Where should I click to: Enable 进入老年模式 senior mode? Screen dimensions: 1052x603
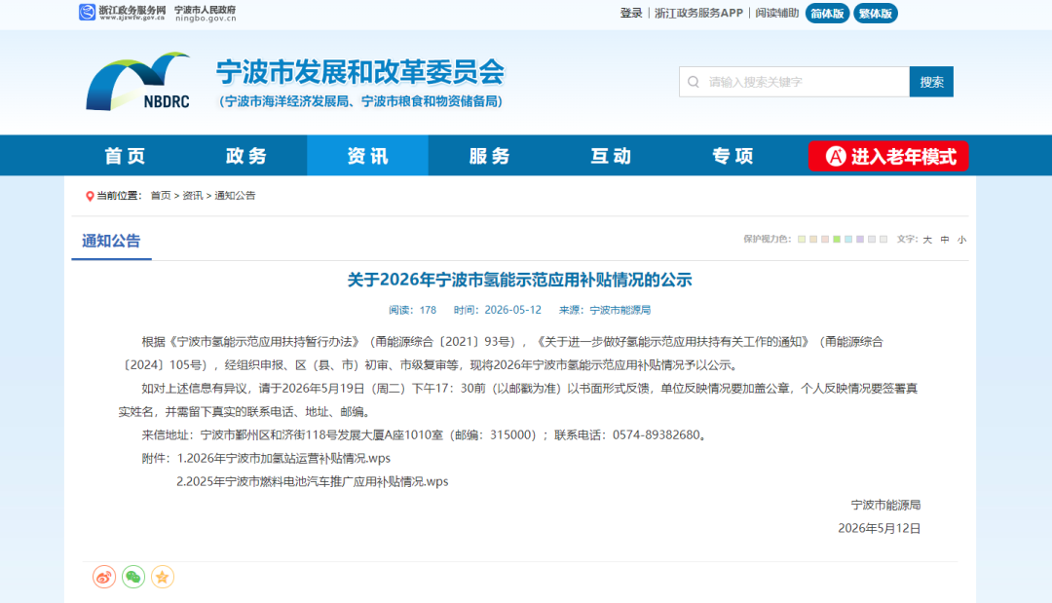(x=888, y=156)
